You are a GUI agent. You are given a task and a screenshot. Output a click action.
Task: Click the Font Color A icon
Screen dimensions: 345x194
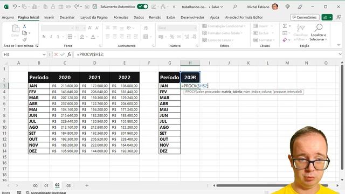(x=93, y=37)
